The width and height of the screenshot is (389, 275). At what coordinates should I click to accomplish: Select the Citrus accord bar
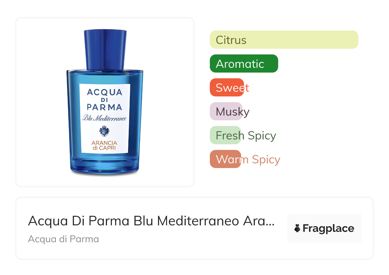click(x=284, y=40)
